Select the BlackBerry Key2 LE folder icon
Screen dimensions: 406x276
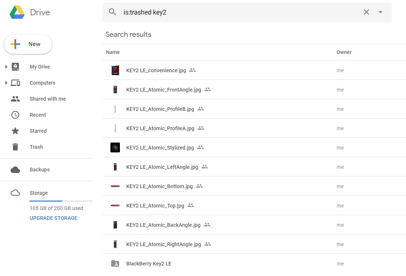[x=115, y=264]
